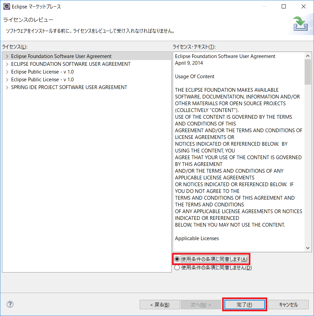The height and width of the screenshot is (316, 314).
Task: Click the キャンセル cancel button
Action: [x=288, y=304]
